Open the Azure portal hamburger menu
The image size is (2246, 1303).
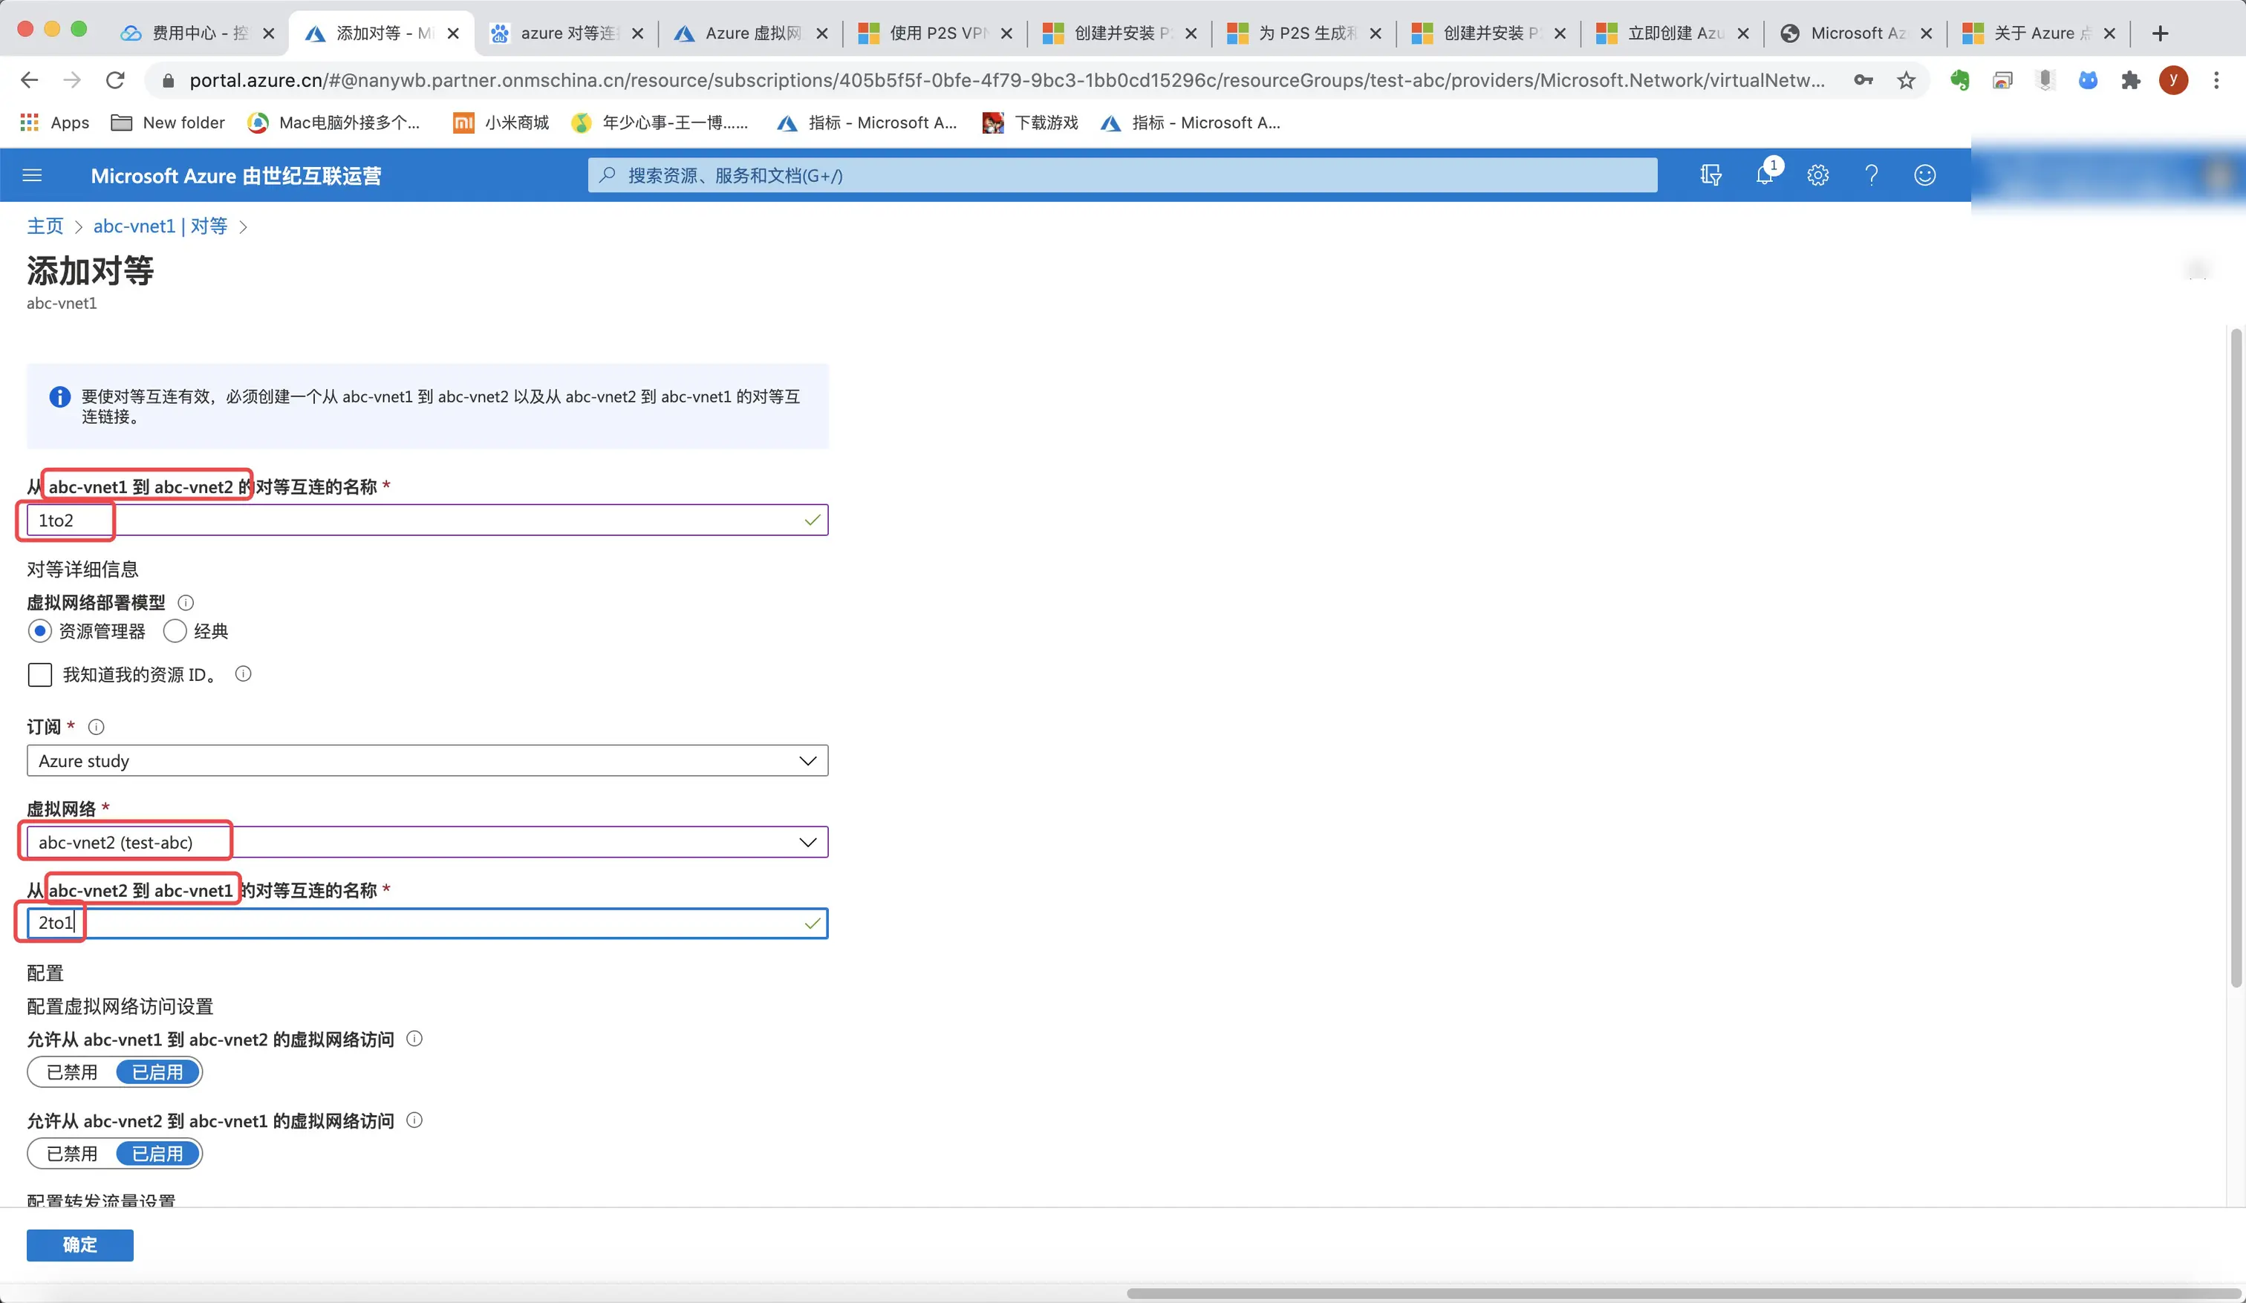point(32,175)
